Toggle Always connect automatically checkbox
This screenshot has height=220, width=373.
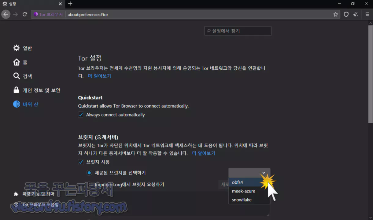pos(81,115)
